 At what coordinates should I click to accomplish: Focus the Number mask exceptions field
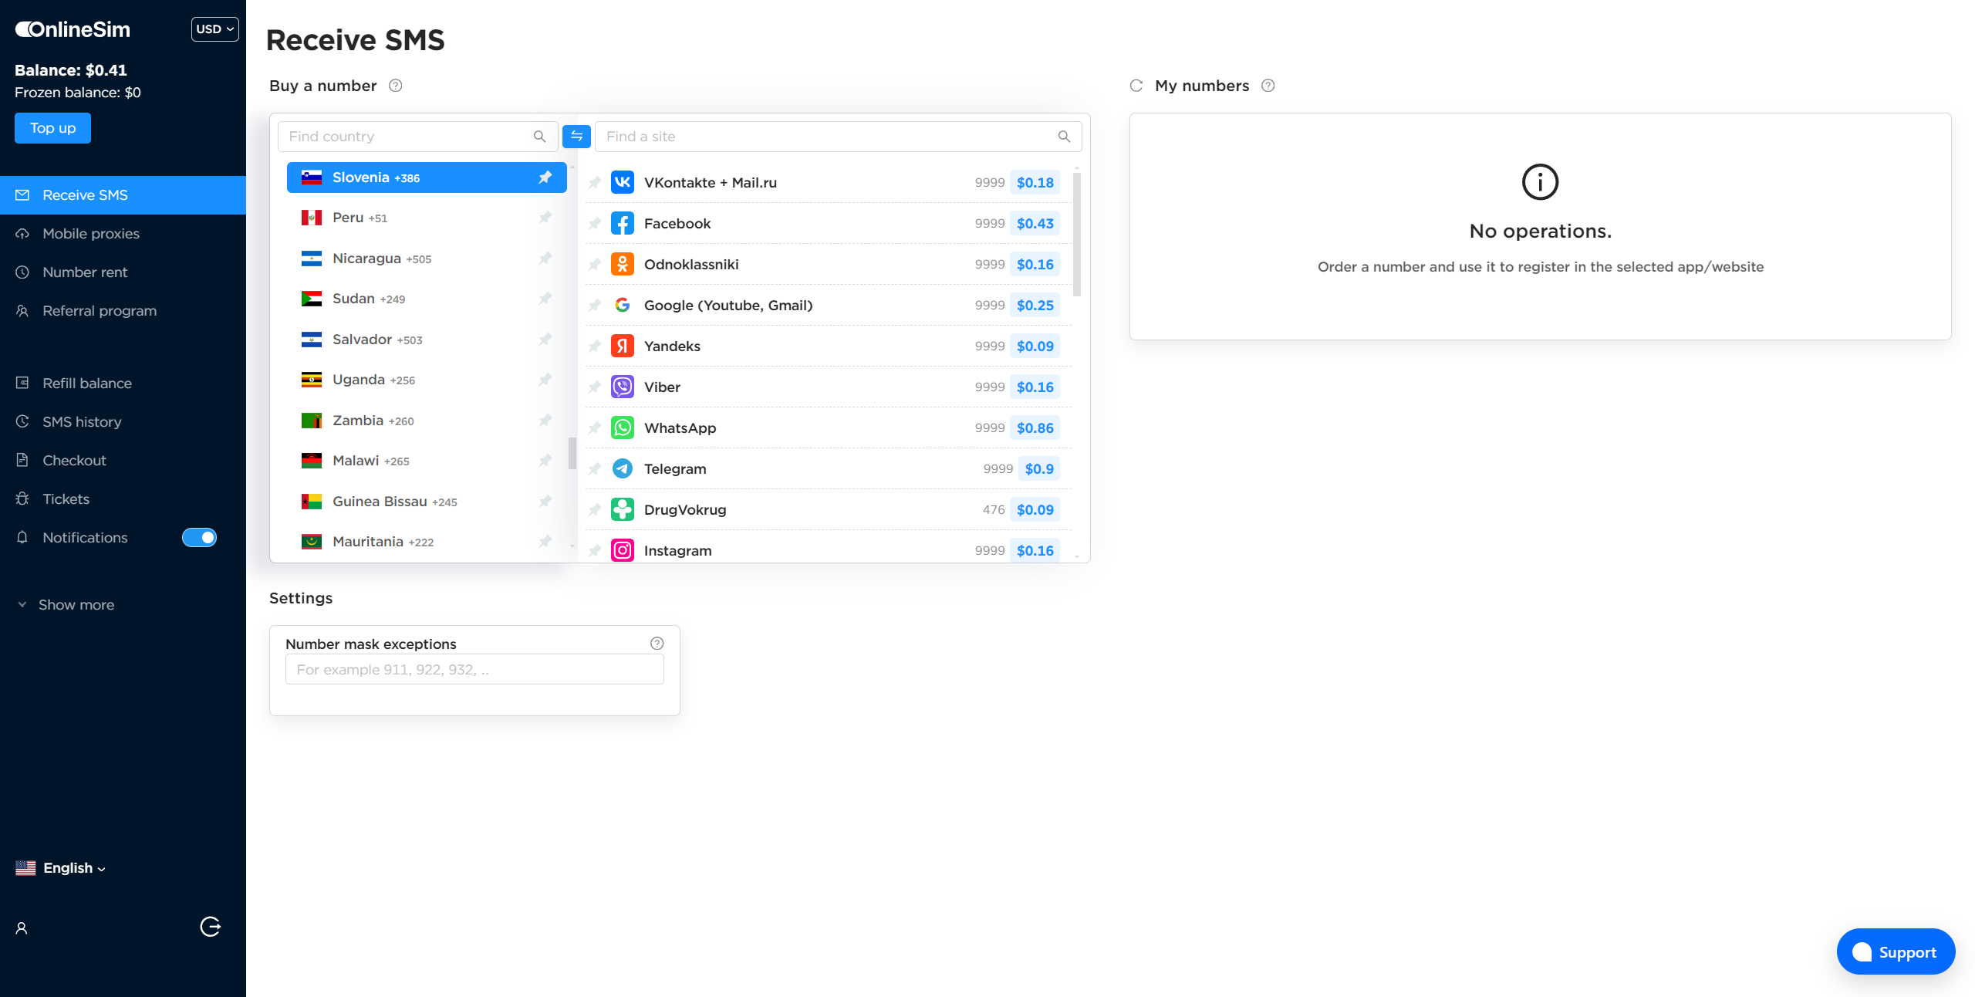tap(474, 670)
